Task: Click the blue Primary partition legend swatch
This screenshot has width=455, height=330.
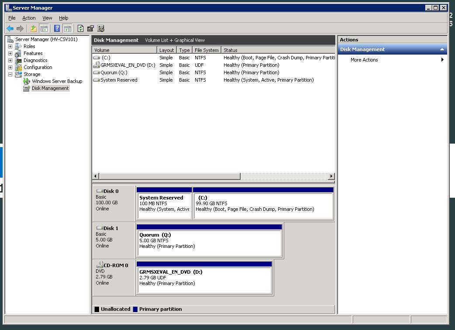Action: (135, 309)
